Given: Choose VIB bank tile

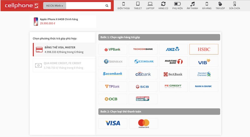Looking at the screenshot, I should click(204, 62).
